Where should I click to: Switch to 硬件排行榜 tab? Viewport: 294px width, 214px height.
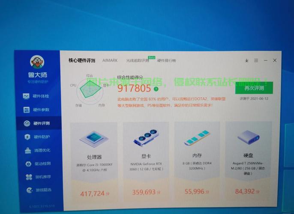[x=166, y=60]
